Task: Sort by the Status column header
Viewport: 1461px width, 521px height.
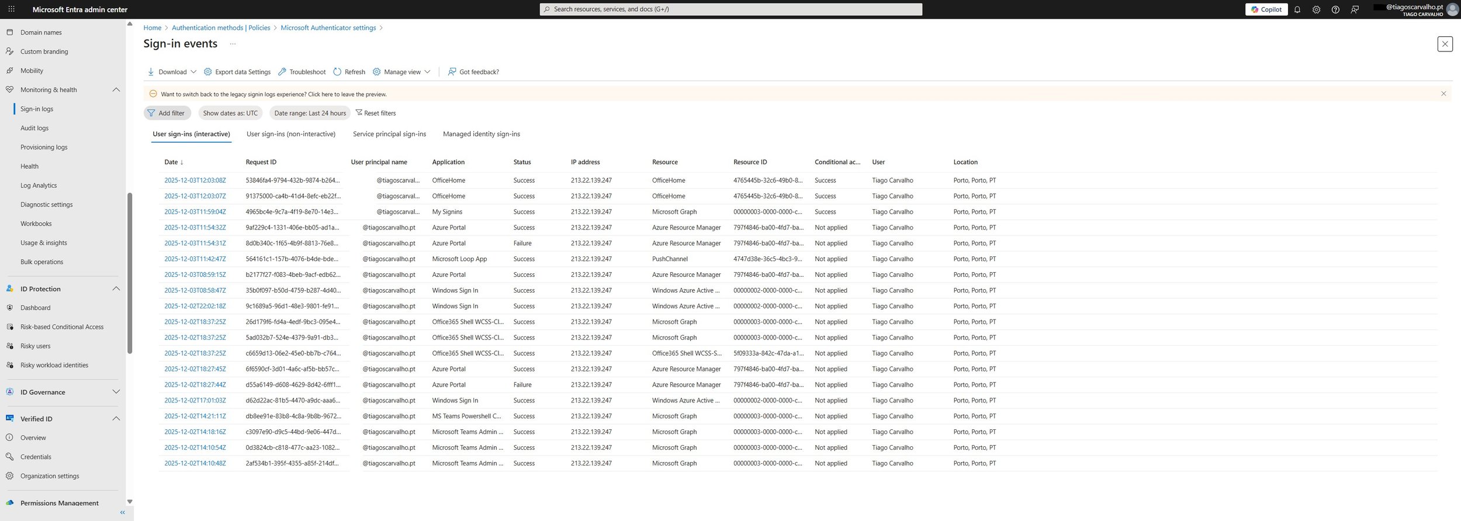Action: pyautogui.click(x=522, y=162)
